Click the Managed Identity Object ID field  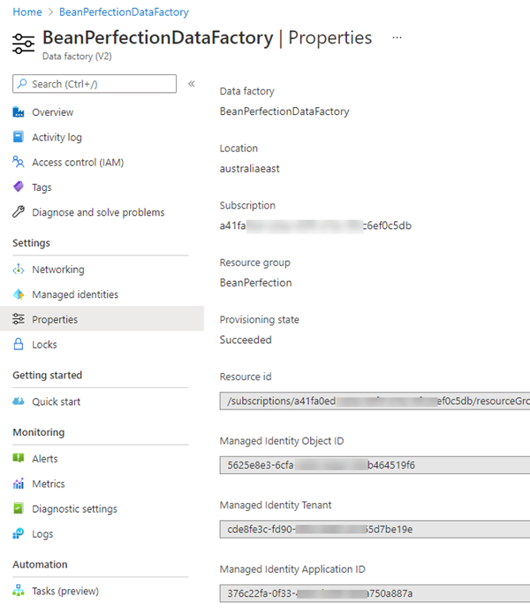[375, 465]
